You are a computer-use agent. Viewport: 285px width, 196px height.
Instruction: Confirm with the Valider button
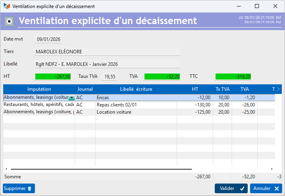(x=231, y=188)
